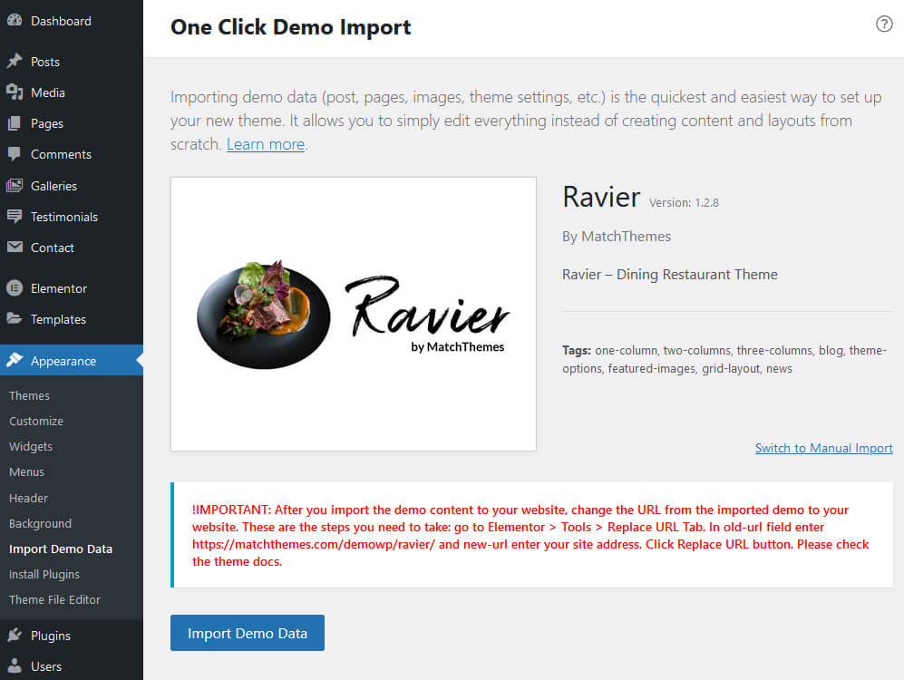This screenshot has height=680, width=904.
Task: Select Widgets under Appearance
Action: point(31,446)
